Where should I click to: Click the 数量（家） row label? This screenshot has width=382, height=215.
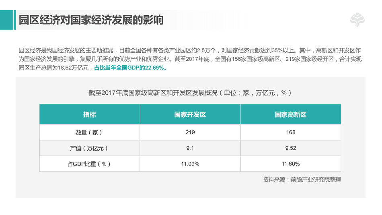(x=89, y=132)
